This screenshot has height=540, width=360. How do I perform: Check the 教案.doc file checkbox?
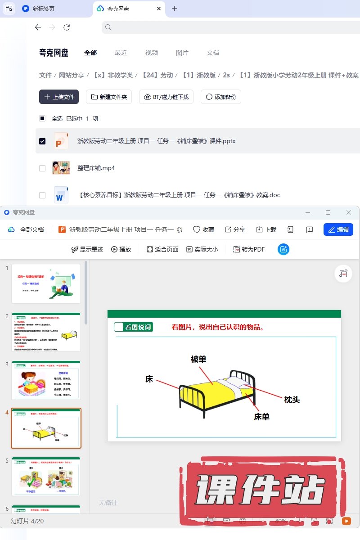coord(42,195)
